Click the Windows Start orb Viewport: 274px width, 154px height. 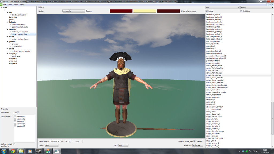click(3, 151)
